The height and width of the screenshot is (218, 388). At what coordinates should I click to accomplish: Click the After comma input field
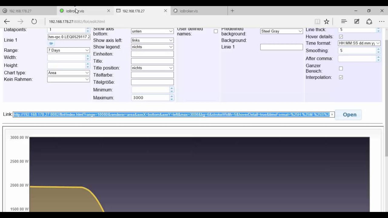[357, 59]
